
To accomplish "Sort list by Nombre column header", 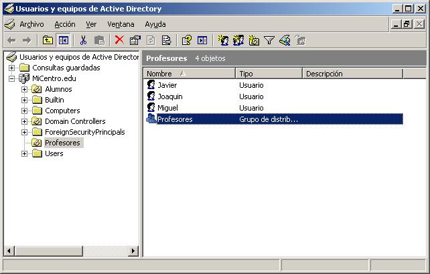I will (188, 74).
